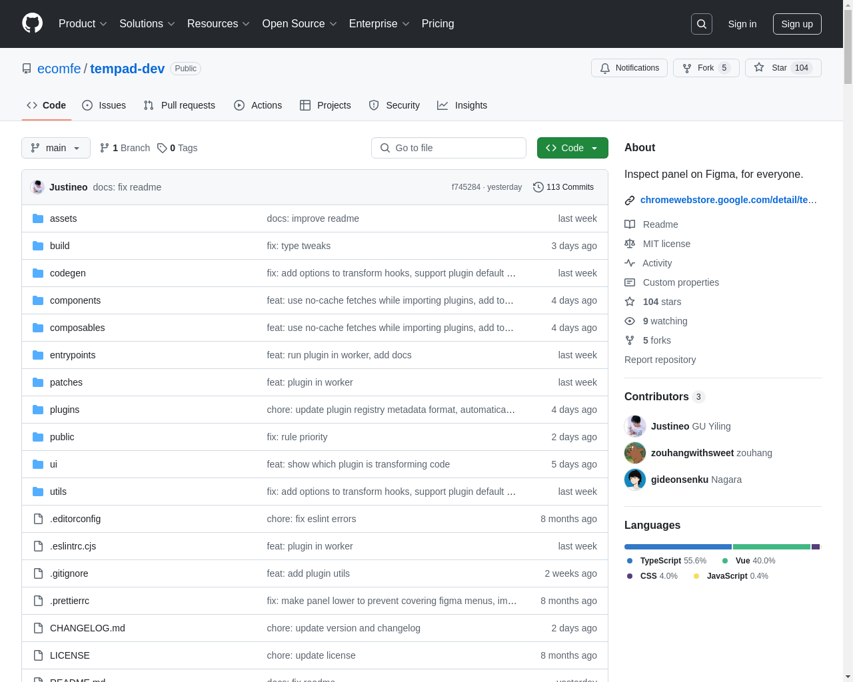Click the plugins folder icon
The height and width of the screenshot is (682, 853).
pos(38,410)
